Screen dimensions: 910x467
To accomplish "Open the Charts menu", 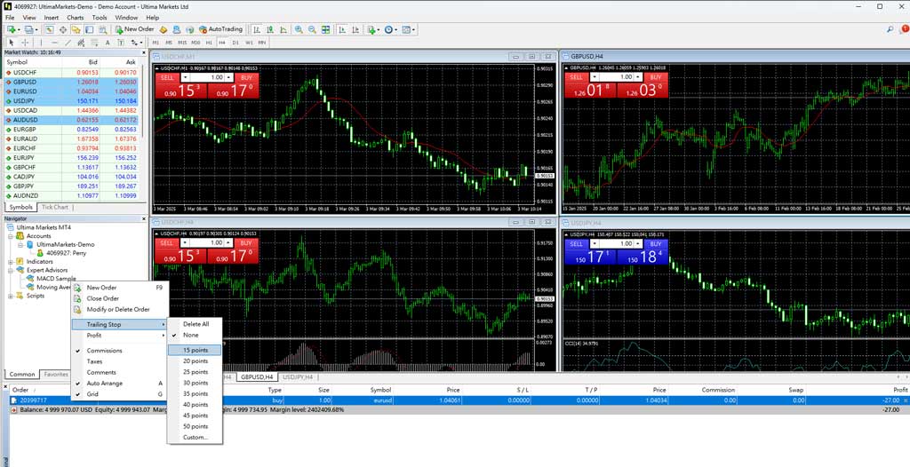I will [x=75, y=18].
